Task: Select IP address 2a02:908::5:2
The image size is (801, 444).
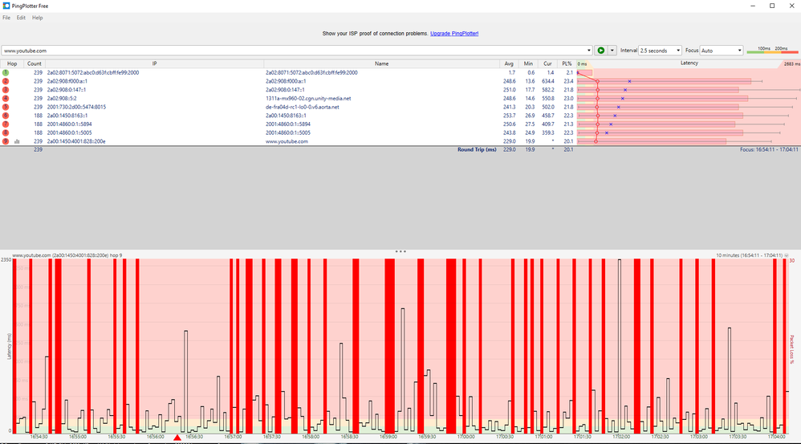Action: pyautogui.click(x=62, y=99)
